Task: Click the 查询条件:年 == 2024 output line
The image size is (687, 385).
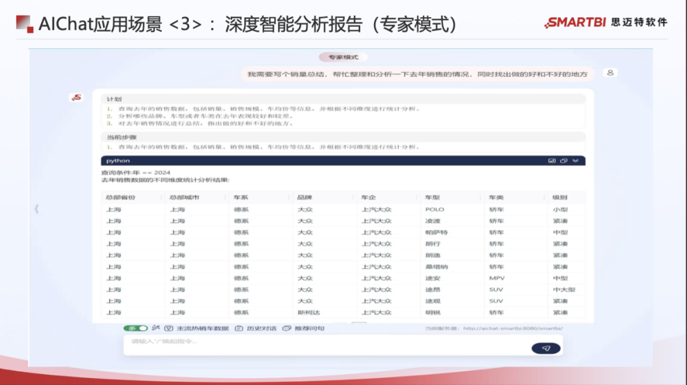Action: click(136, 172)
